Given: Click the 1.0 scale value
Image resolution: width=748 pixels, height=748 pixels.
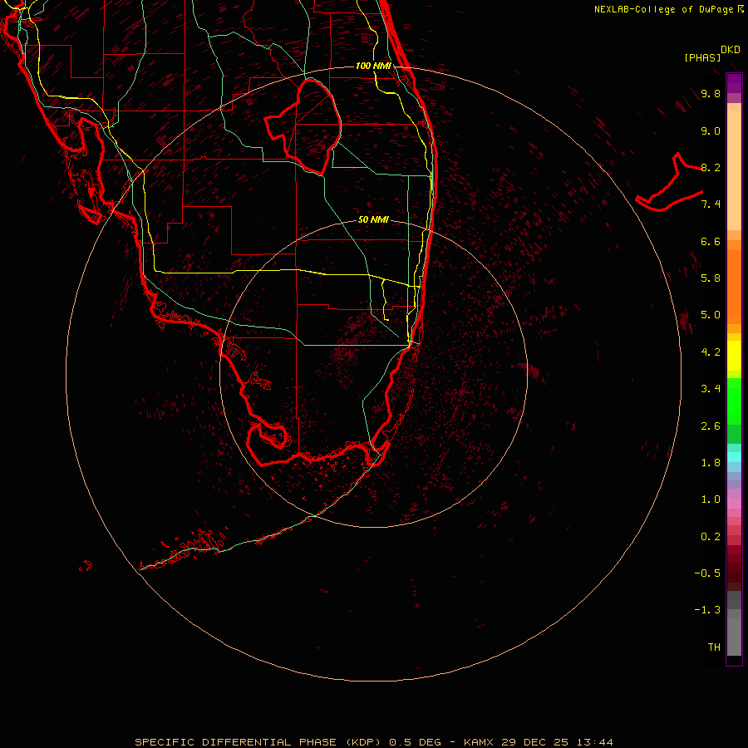Looking at the screenshot, I should coord(711,499).
